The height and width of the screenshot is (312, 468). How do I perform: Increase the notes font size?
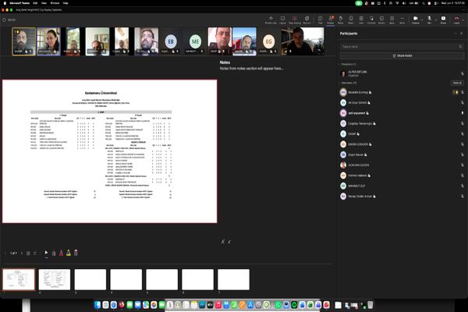click(x=222, y=242)
